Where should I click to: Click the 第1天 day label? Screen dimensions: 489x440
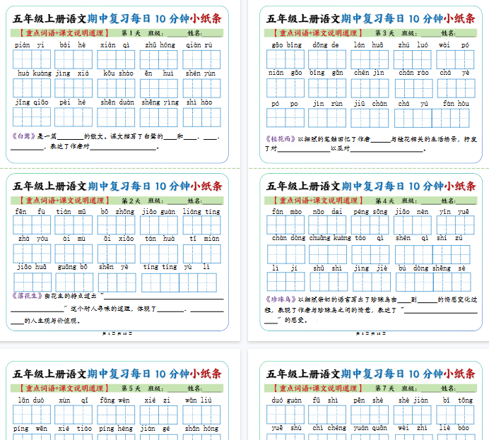point(131,33)
